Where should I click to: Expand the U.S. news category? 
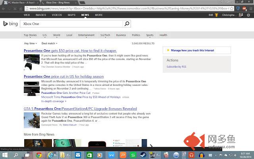(45, 35)
